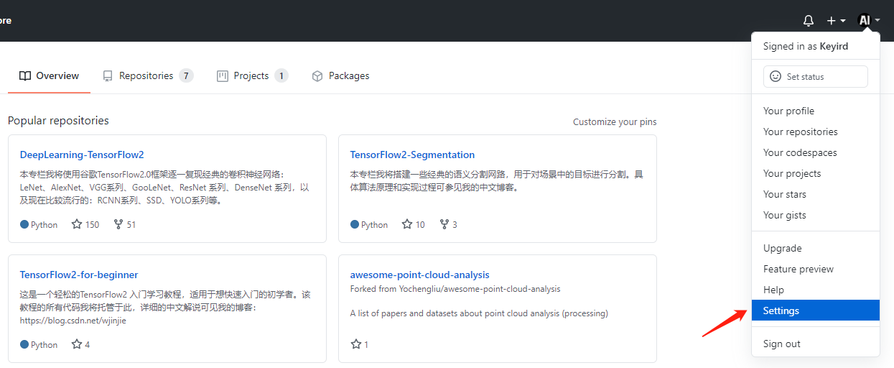This screenshot has height=368, width=894.
Task: Click star count 4 on TensorFlow2-for-beginner
Action: point(81,344)
